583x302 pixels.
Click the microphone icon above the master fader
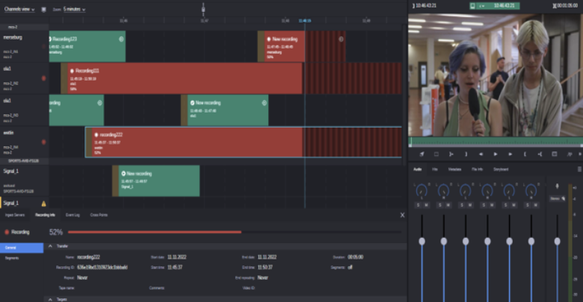coord(556,186)
